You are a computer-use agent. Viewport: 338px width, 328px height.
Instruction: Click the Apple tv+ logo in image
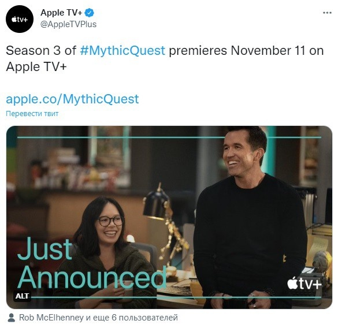point(304,283)
